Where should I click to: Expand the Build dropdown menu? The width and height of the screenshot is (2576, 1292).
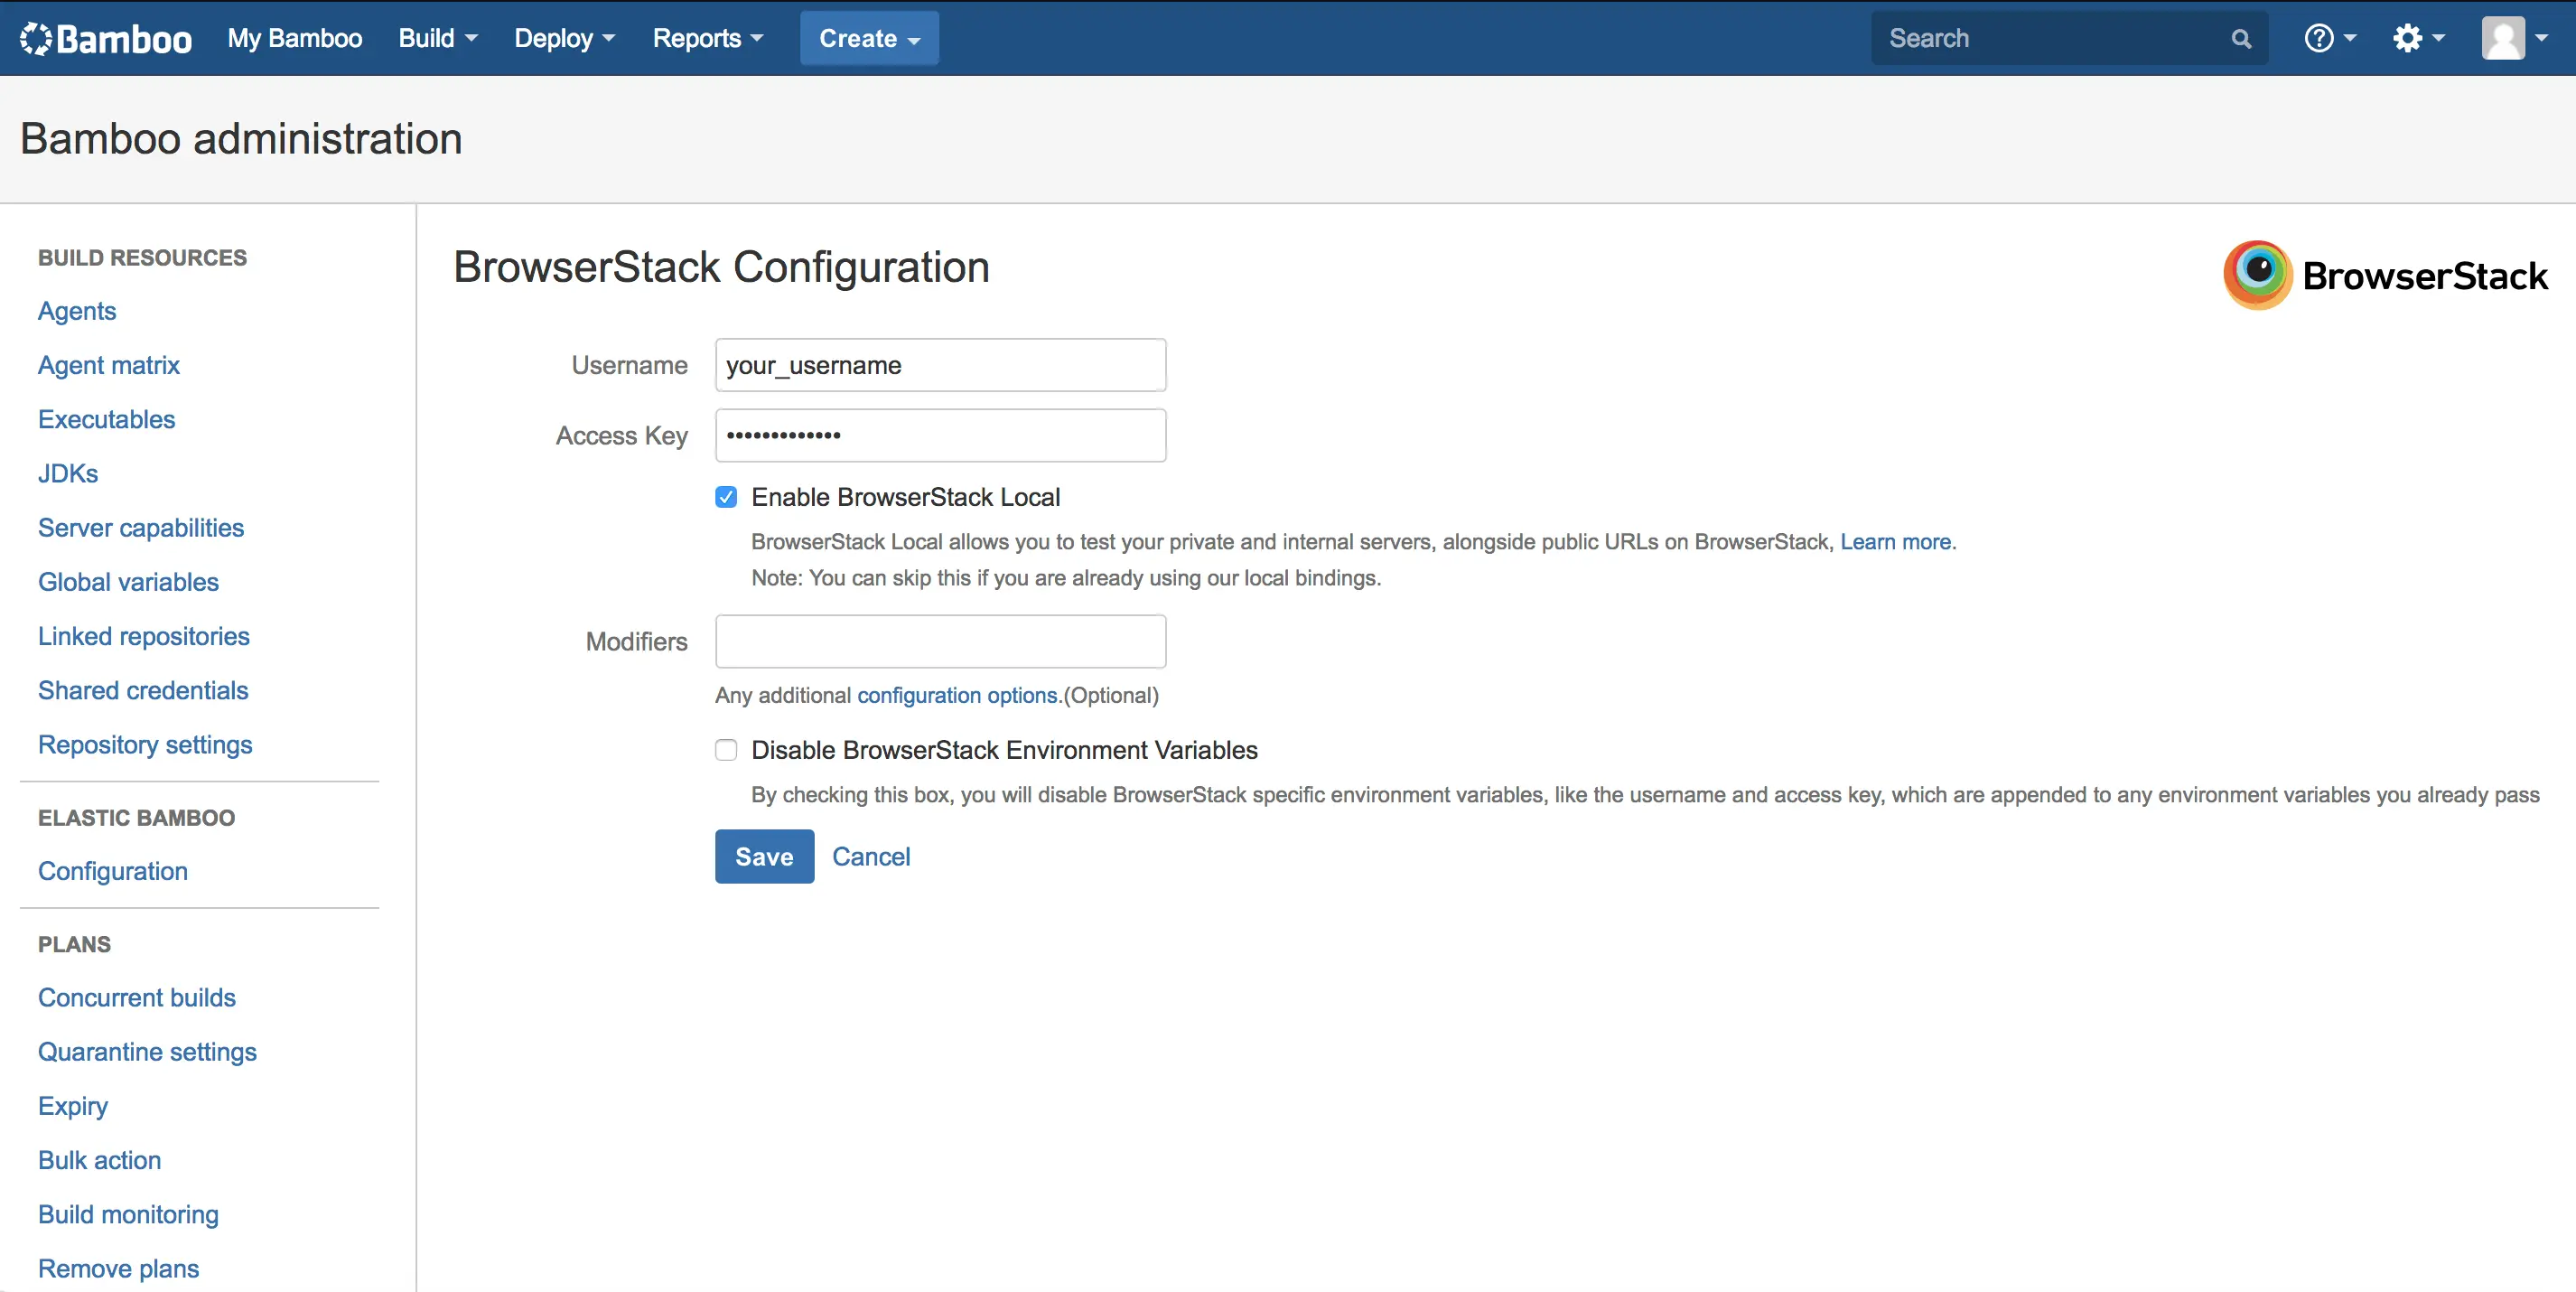437,38
